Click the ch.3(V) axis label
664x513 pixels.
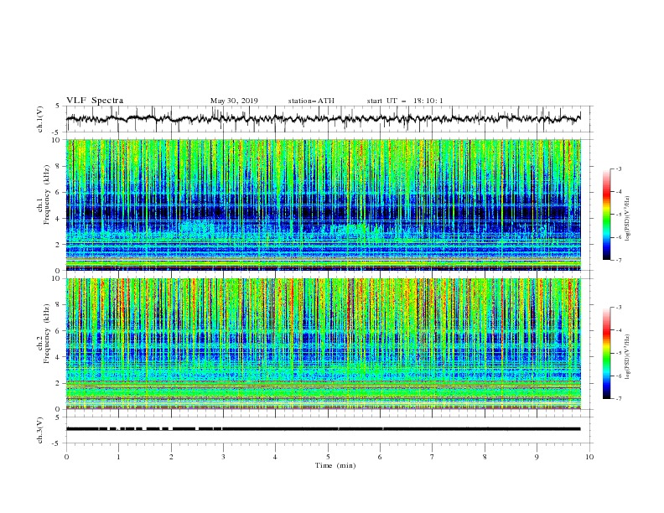[x=40, y=430]
